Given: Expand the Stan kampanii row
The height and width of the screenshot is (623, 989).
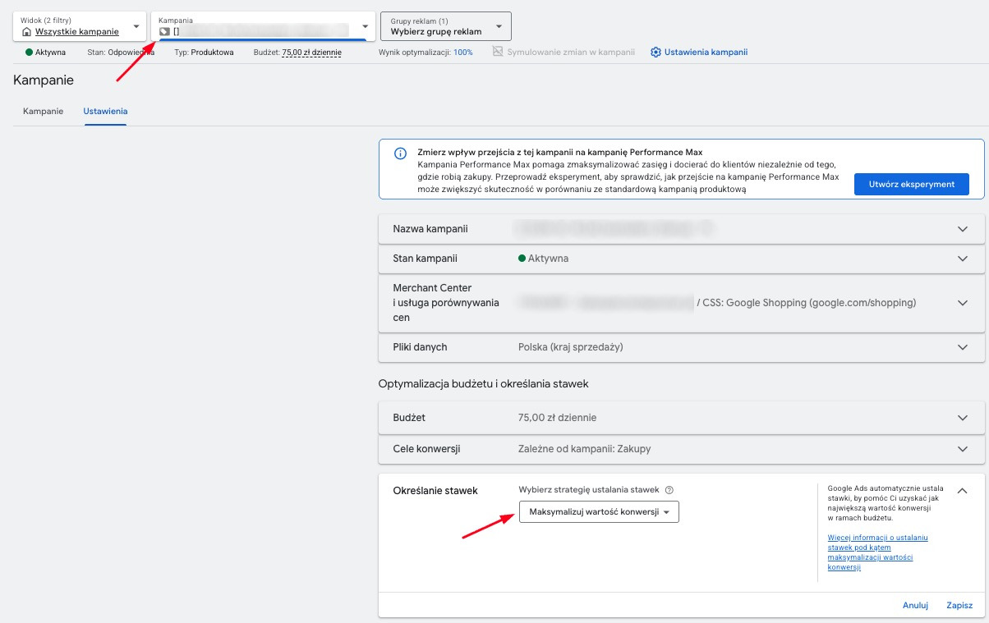Looking at the screenshot, I should click(682, 259).
